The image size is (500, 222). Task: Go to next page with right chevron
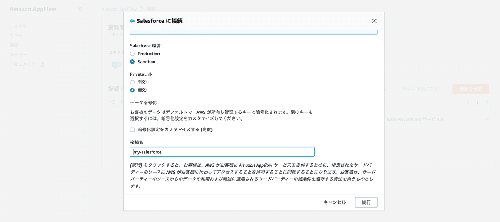pyautogui.click(x=487, y=102)
